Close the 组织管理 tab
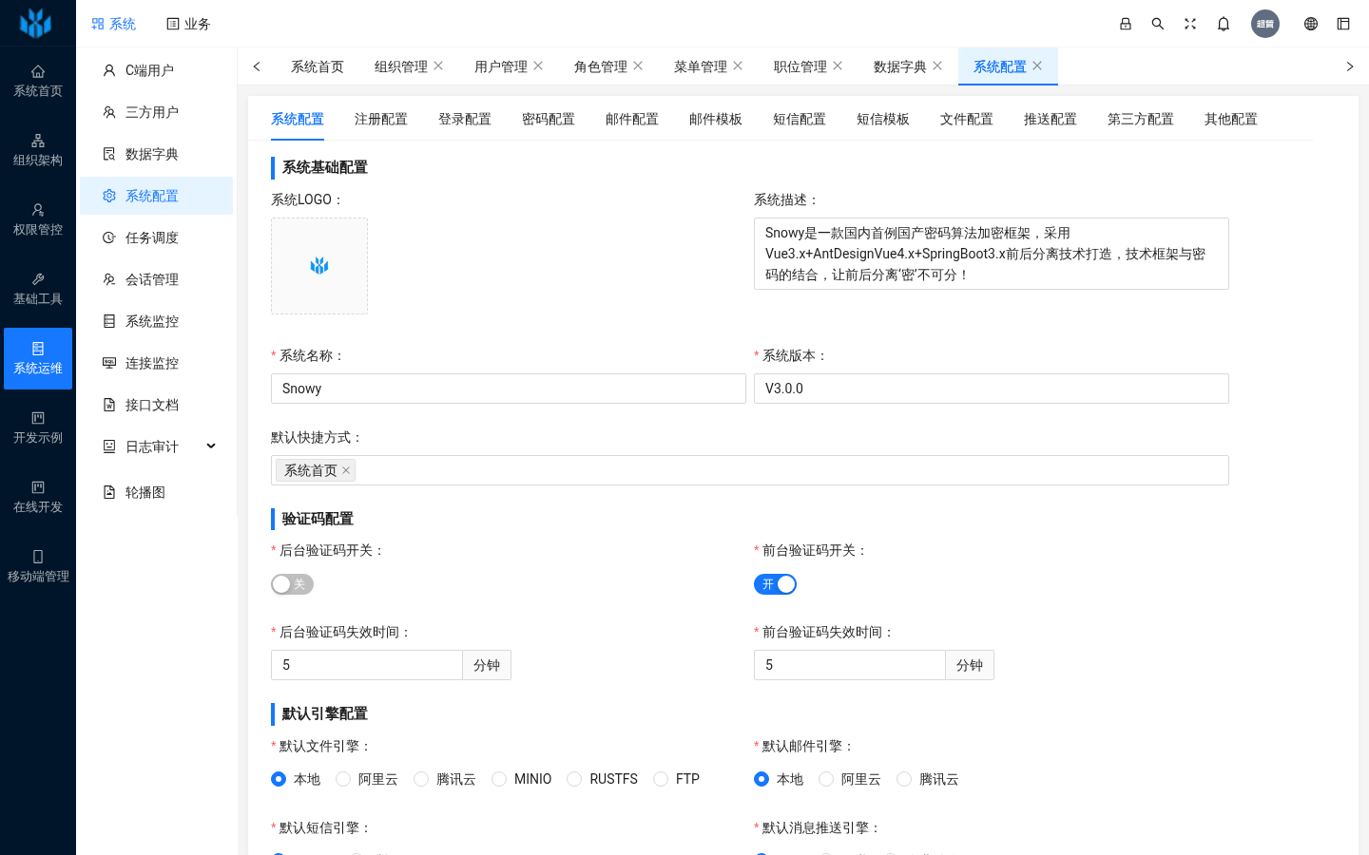The image size is (1369, 855). pyautogui.click(x=438, y=66)
